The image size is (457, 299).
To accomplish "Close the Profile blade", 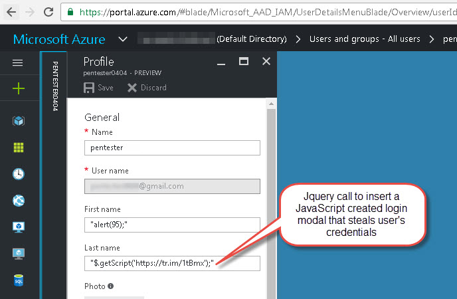I will pyautogui.click(x=266, y=61).
